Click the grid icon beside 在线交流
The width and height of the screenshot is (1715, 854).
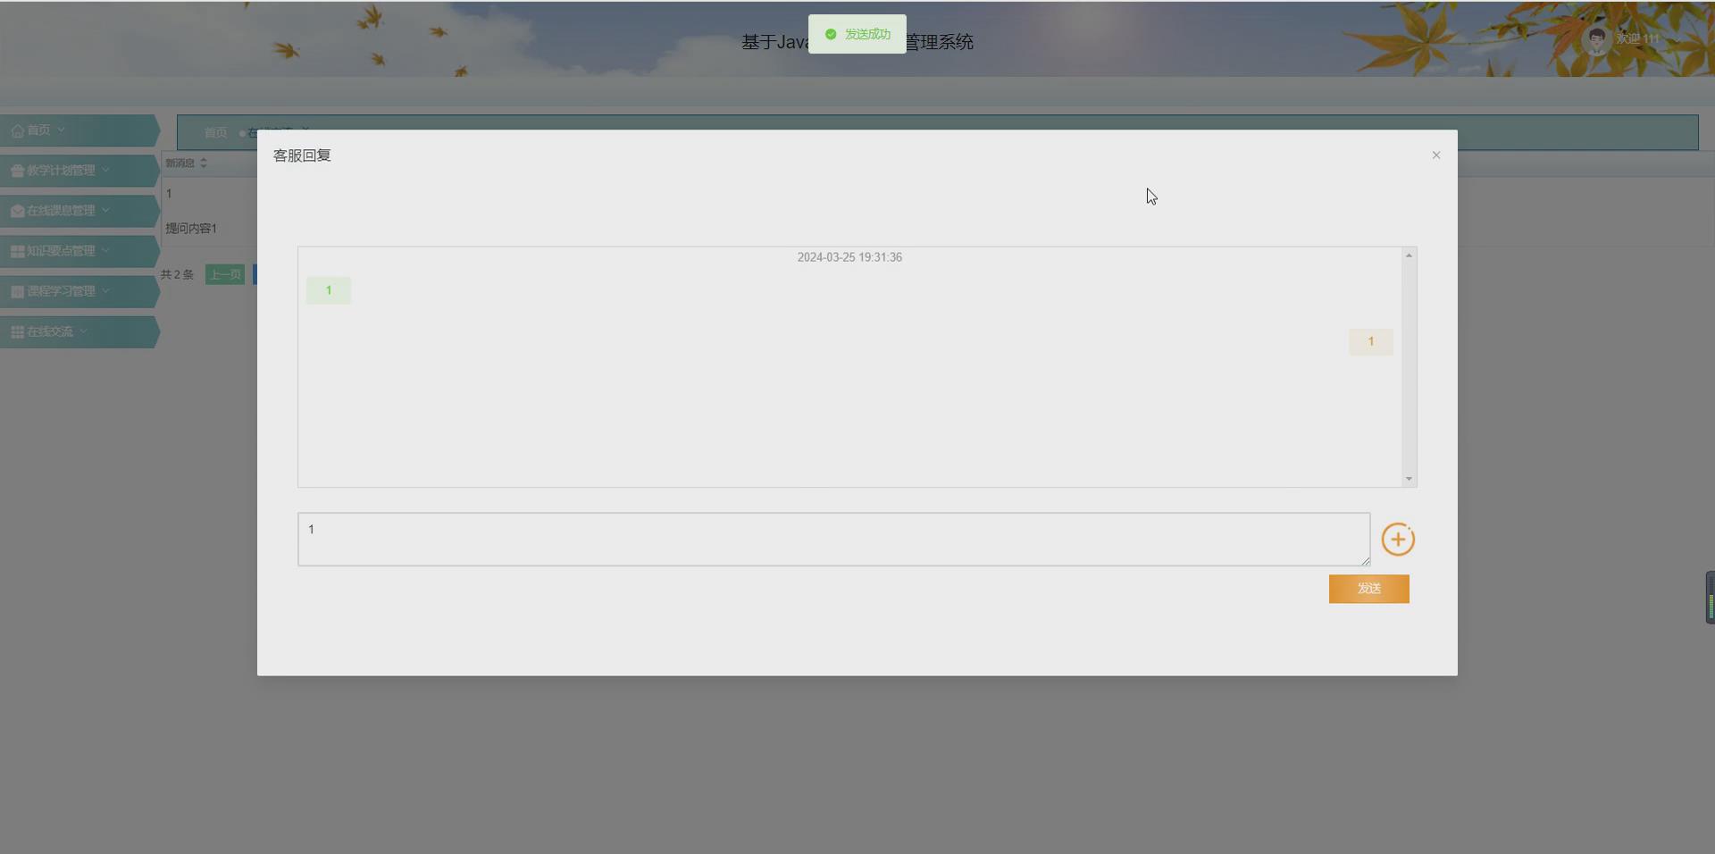point(15,331)
